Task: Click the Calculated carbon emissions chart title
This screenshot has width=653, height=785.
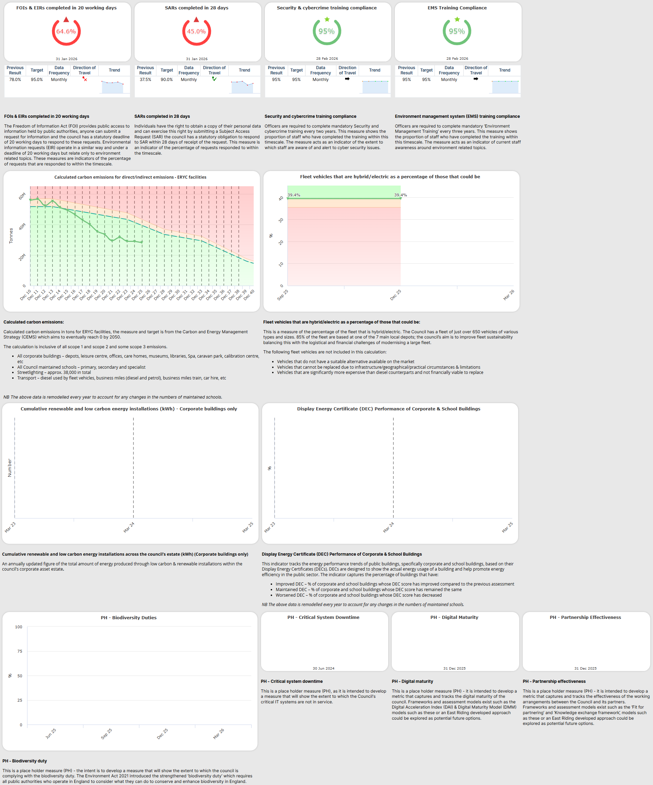Action: coord(130,177)
